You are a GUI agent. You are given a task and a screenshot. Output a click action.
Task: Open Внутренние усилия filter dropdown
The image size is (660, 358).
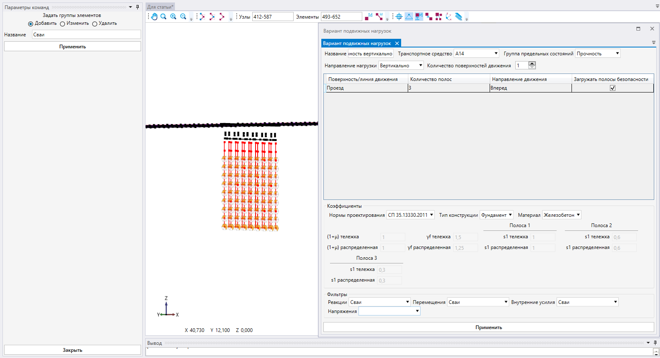coord(588,302)
